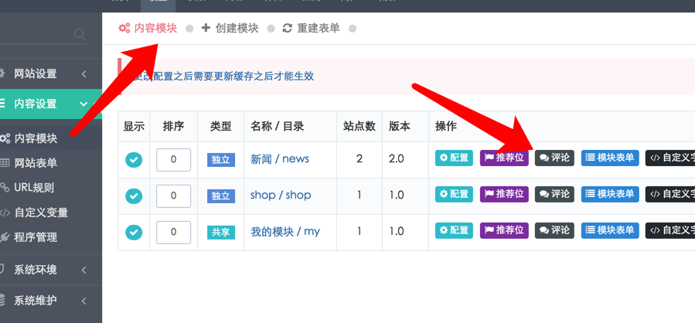Click the 自定义变量 code icon in sidebar
This screenshot has height=323, width=695.
point(5,212)
